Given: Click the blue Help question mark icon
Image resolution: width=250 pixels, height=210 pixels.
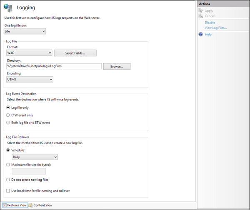Looking at the screenshot, I should (x=200, y=34).
